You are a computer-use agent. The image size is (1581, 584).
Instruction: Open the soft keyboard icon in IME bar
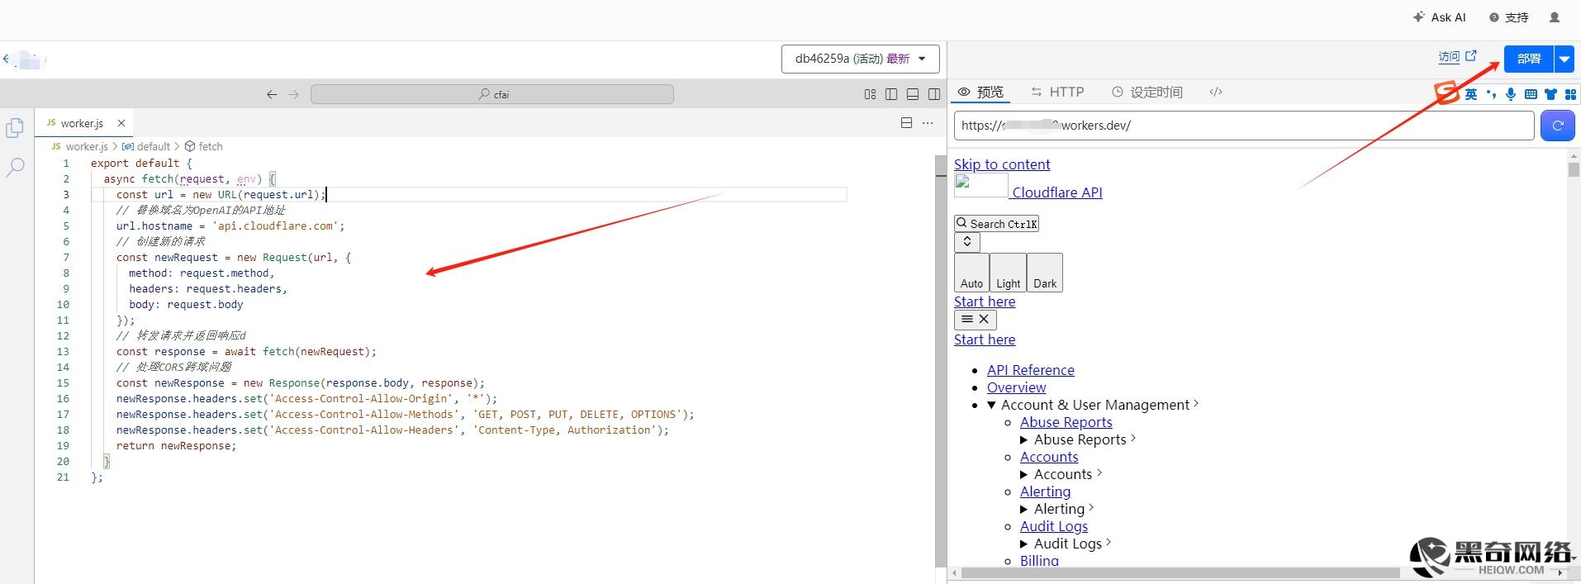tap(1531, 94)
